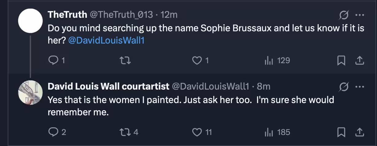Reply to David Louis Wall's tweet
Screen dimensions: 377x146
[53, 132]
